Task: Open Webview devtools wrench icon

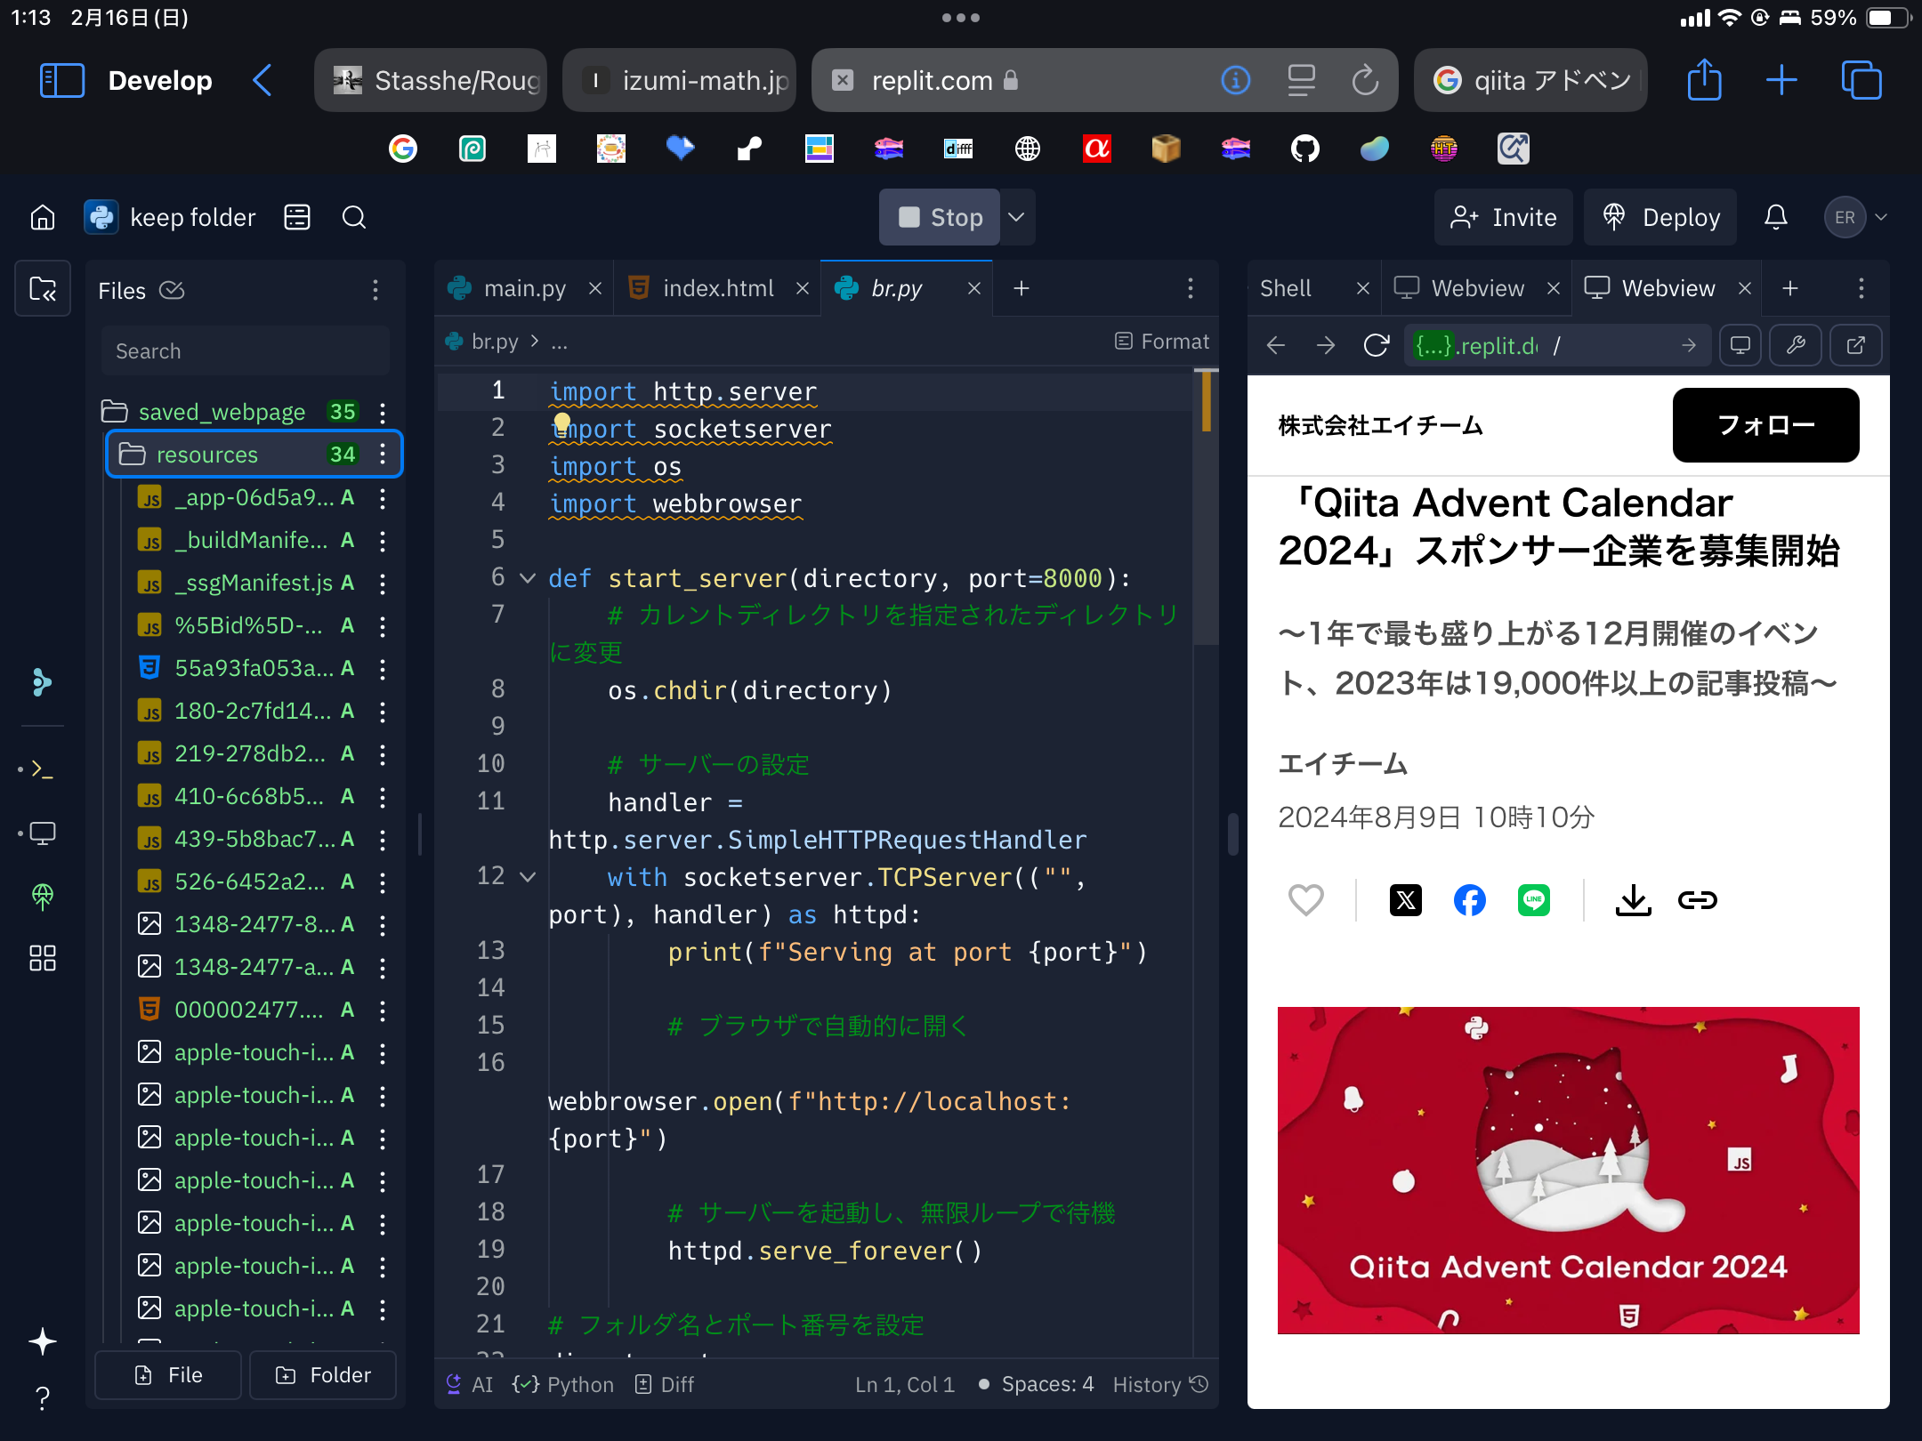Action: tap(1796, 345)
